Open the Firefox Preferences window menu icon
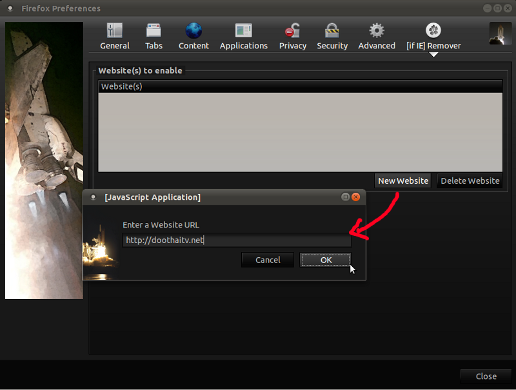The height and width of the screenshot is (390, 516). (10, 8)
